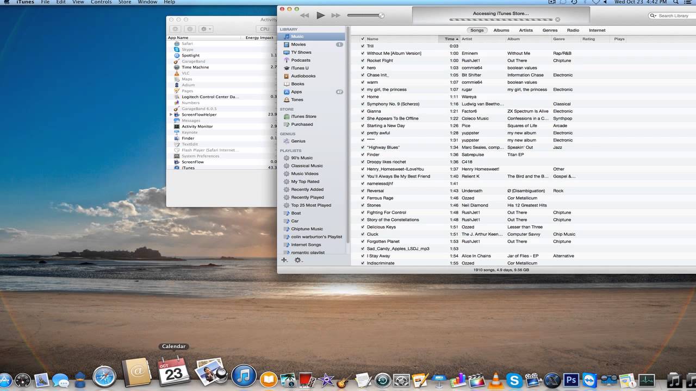
Task: Sort songs by the Plays column
Action: pyautogui.click(x=619, y=39)
